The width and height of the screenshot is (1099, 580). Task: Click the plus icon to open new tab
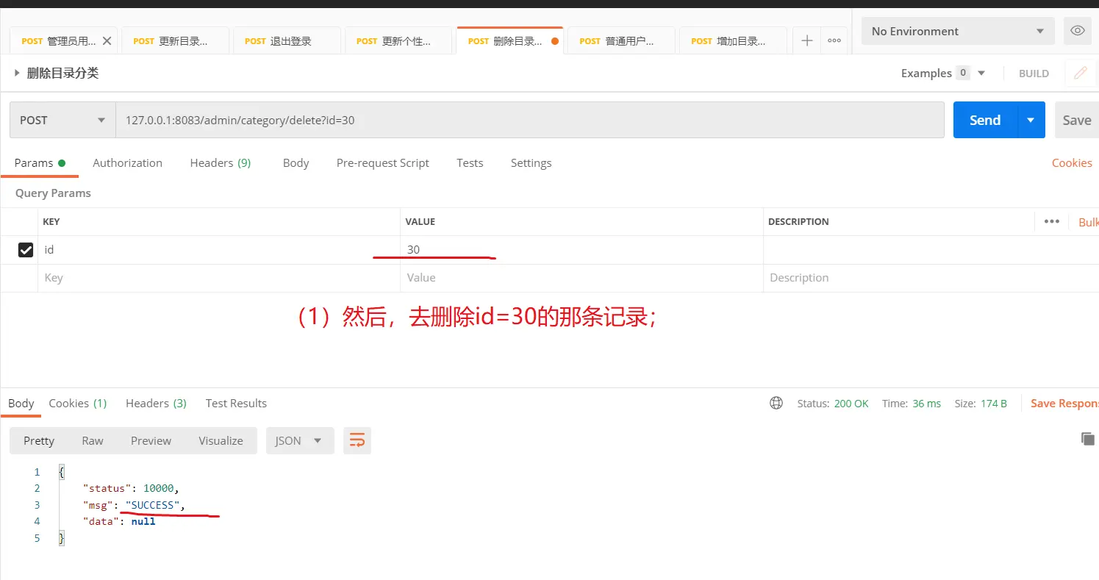[806, 41]
